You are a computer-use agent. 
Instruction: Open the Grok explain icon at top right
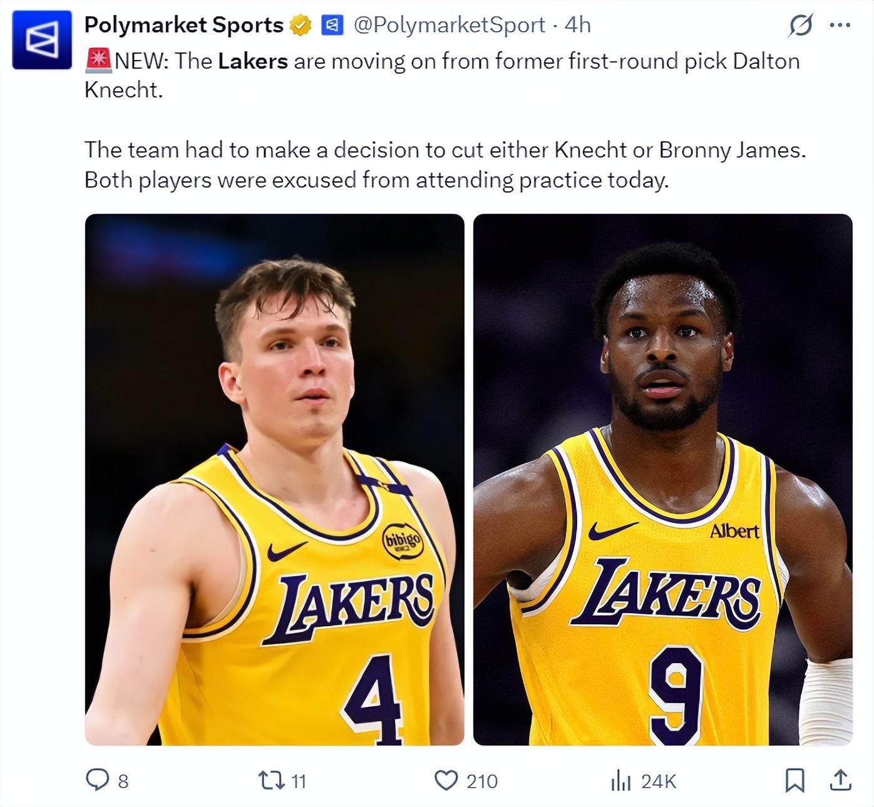[x=800, y=25]
